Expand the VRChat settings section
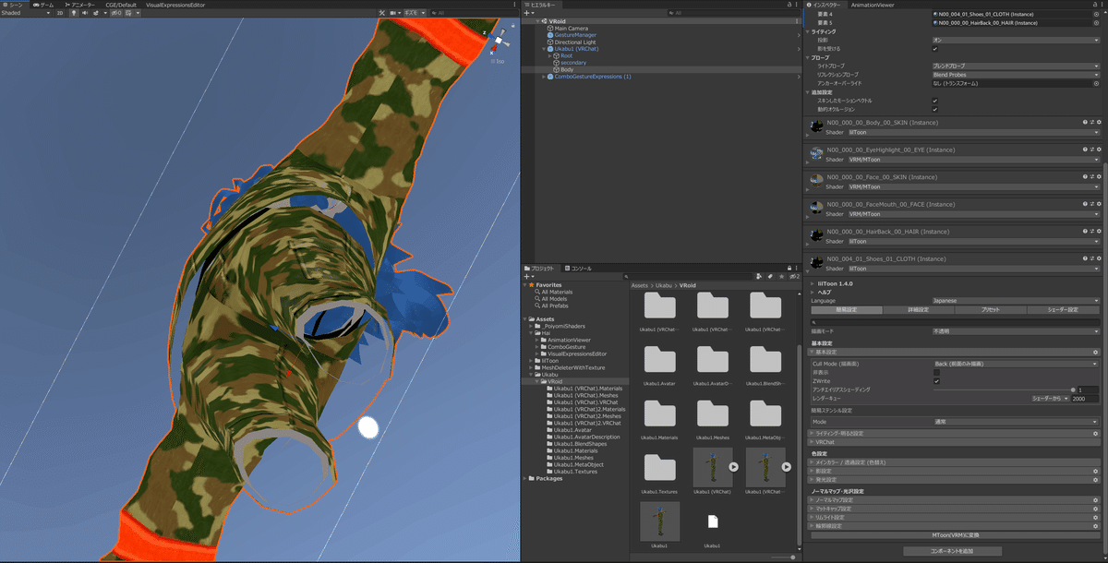 coord(955,442)
